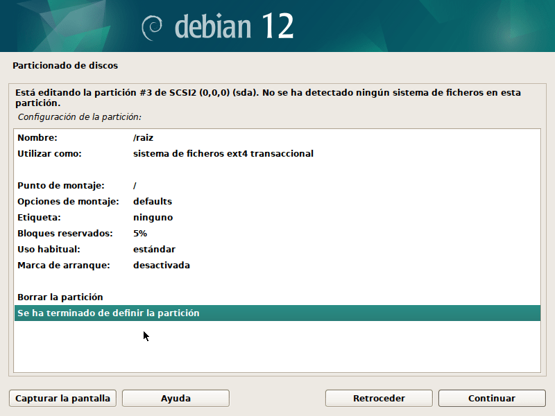Click the Configuración de la partición label
Image resolution: width=555 pixels, height=416 pixels.
pyautogui.click(x=80, y=116)
